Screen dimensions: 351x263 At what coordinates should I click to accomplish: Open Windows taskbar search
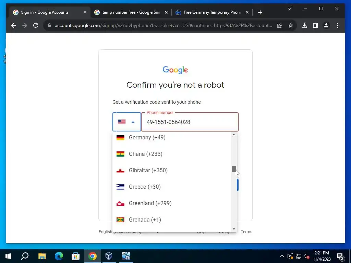click(x=25, y=256)
